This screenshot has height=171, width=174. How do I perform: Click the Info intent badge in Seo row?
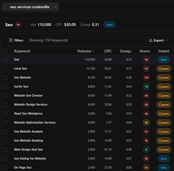pyautogui.click(x=164, y=59)
